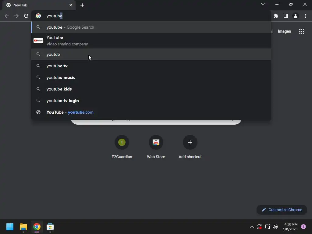Open the Images link
The width and height of the screenshot is (312, 234).
[284, 31]
